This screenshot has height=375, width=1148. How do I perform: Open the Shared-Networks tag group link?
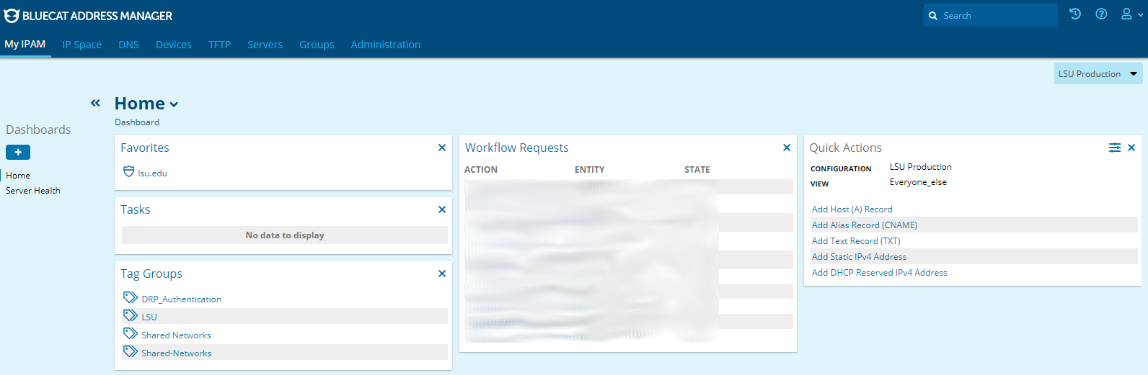[x=177, y=353]
